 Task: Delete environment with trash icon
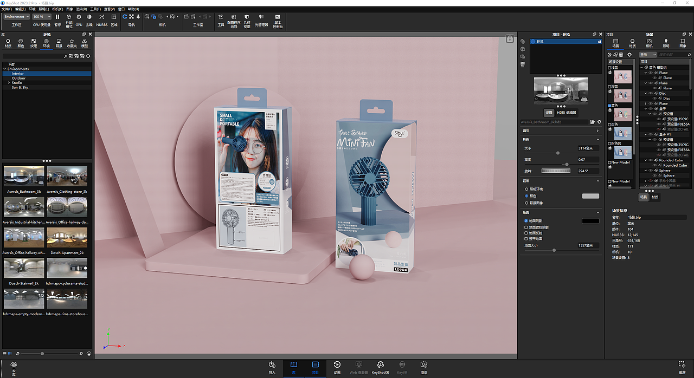point(523,64)
